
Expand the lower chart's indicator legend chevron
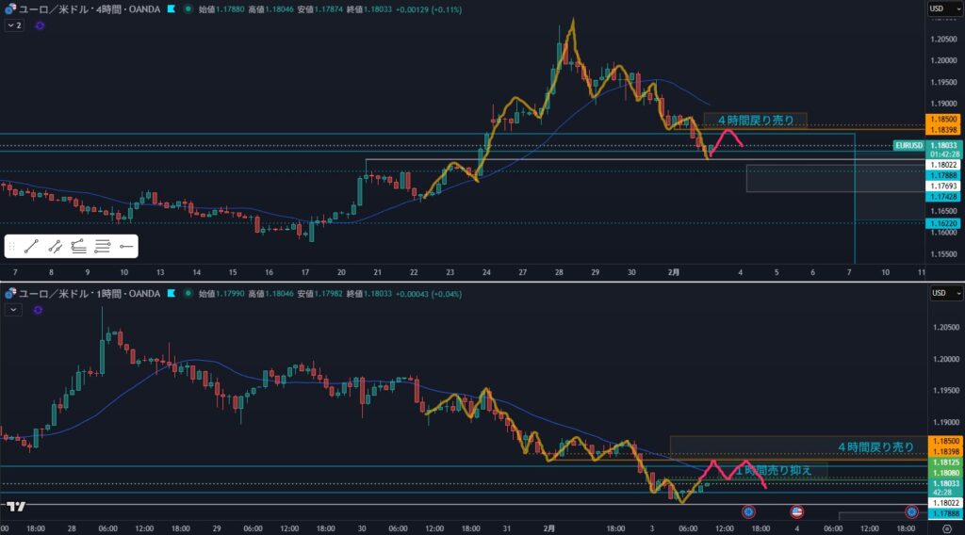[x=14, y=309]
